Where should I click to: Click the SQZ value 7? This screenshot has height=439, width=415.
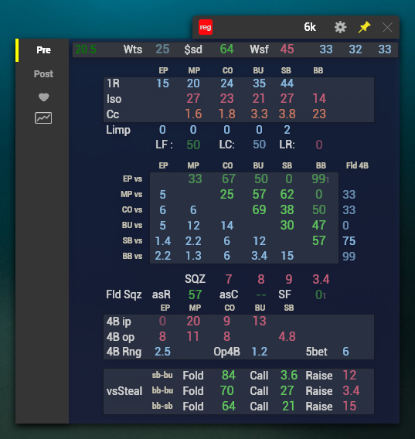pos(229,279)
